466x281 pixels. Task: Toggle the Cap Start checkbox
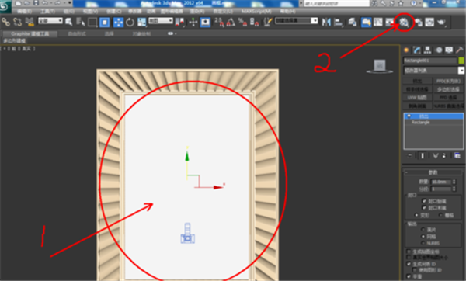tap(424, 201)
